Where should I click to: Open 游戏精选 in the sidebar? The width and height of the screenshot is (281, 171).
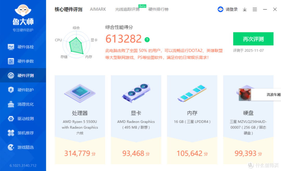pos(23,147)
